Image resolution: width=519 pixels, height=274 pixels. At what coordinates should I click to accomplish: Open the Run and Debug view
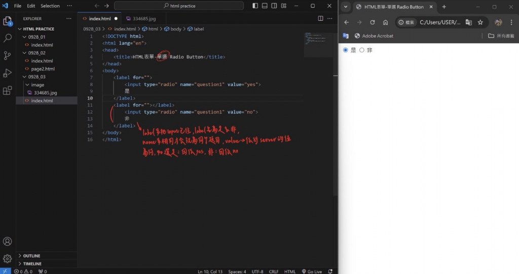pyautogui.click(x=7, y=73)
